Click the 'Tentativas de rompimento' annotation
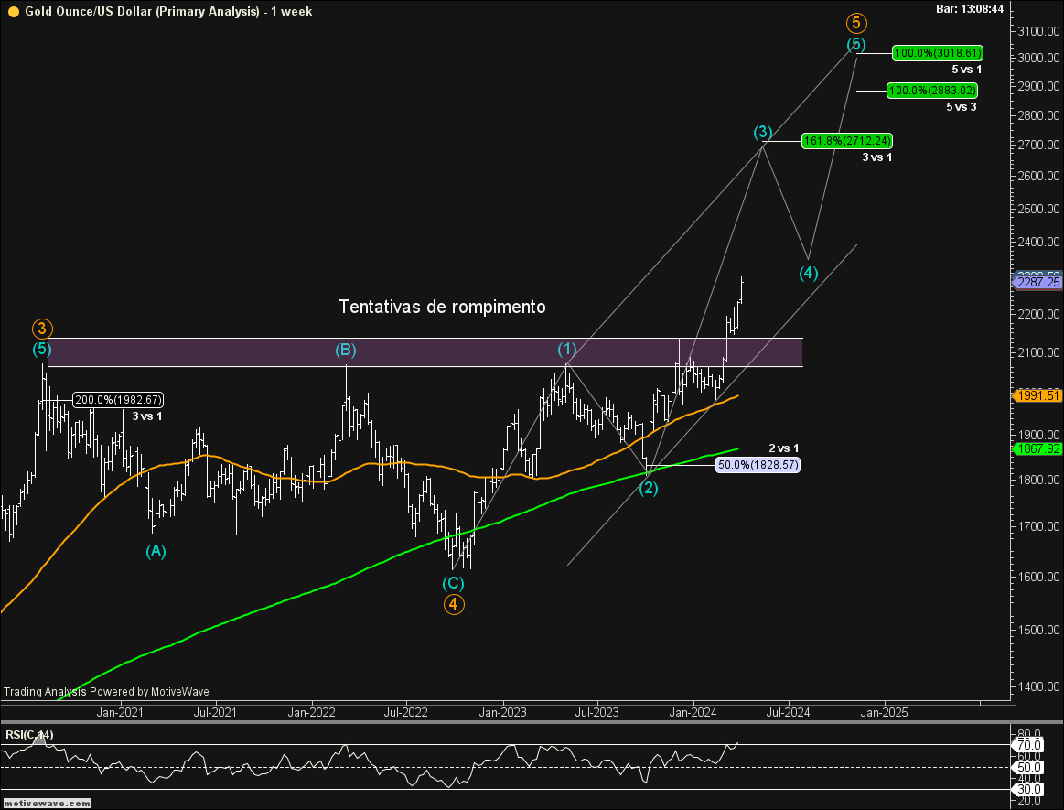Image resolution: width=1064 pixels, height=810 pixels. click(x=442, y=307)
